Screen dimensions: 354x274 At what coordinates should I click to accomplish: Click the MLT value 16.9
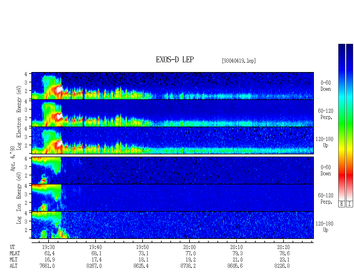pos(49,260)
